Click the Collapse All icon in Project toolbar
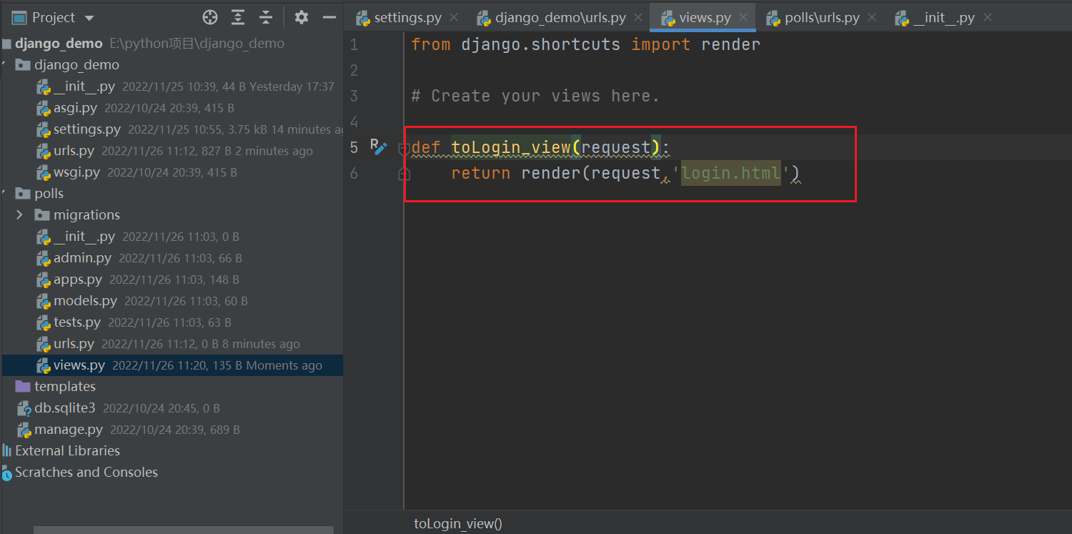 point(266,18)
